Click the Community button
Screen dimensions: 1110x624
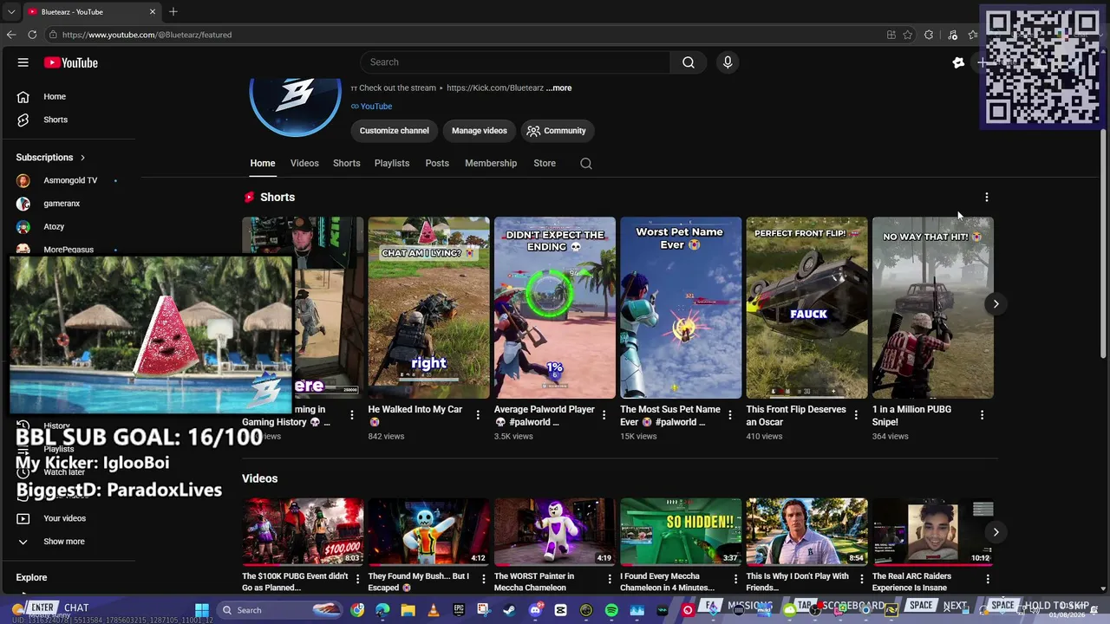coord(557,131)
